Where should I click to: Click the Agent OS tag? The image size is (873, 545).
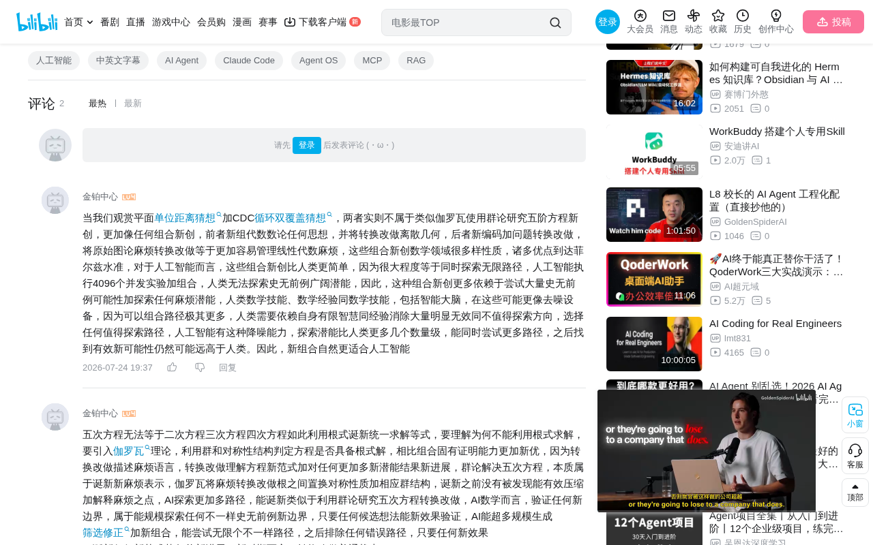tap(319, 61)
